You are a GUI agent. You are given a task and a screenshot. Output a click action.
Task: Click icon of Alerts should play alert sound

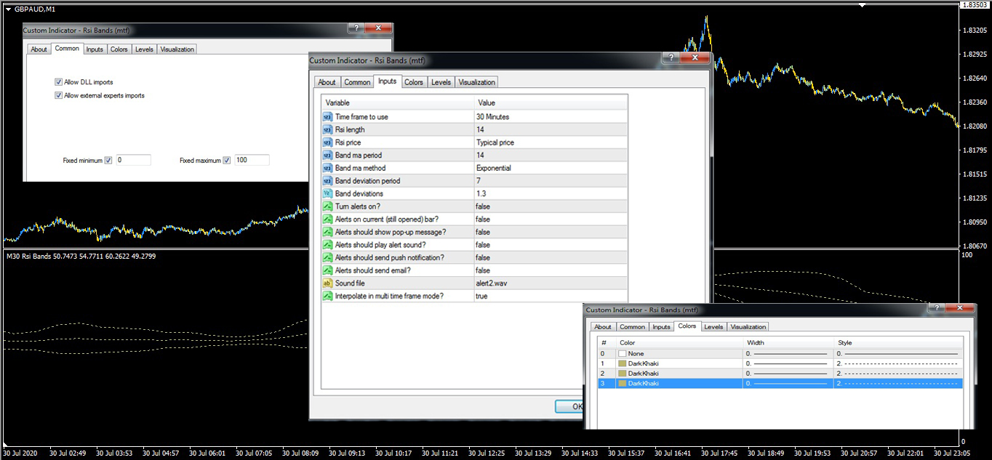pyautogui.click(x=327, y=245)
